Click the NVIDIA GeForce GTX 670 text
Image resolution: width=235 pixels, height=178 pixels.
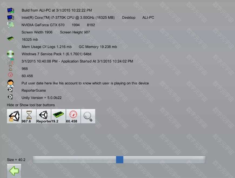click(x=43, y=25)
